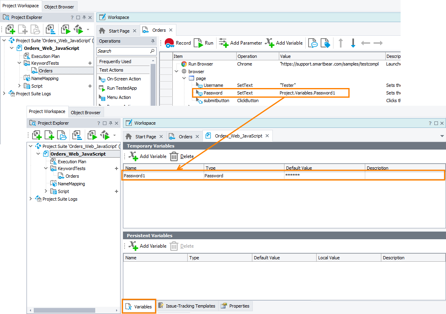This screenshot has height=314, width=446.
Task: Expand Project Suite Logs in lower tree
Action: pyautogui.click(x=31, y=199)
